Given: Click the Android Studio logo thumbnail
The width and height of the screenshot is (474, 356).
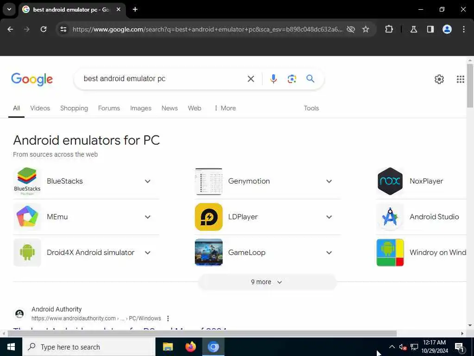Looking at the screenshot, I should click(390, 217).
